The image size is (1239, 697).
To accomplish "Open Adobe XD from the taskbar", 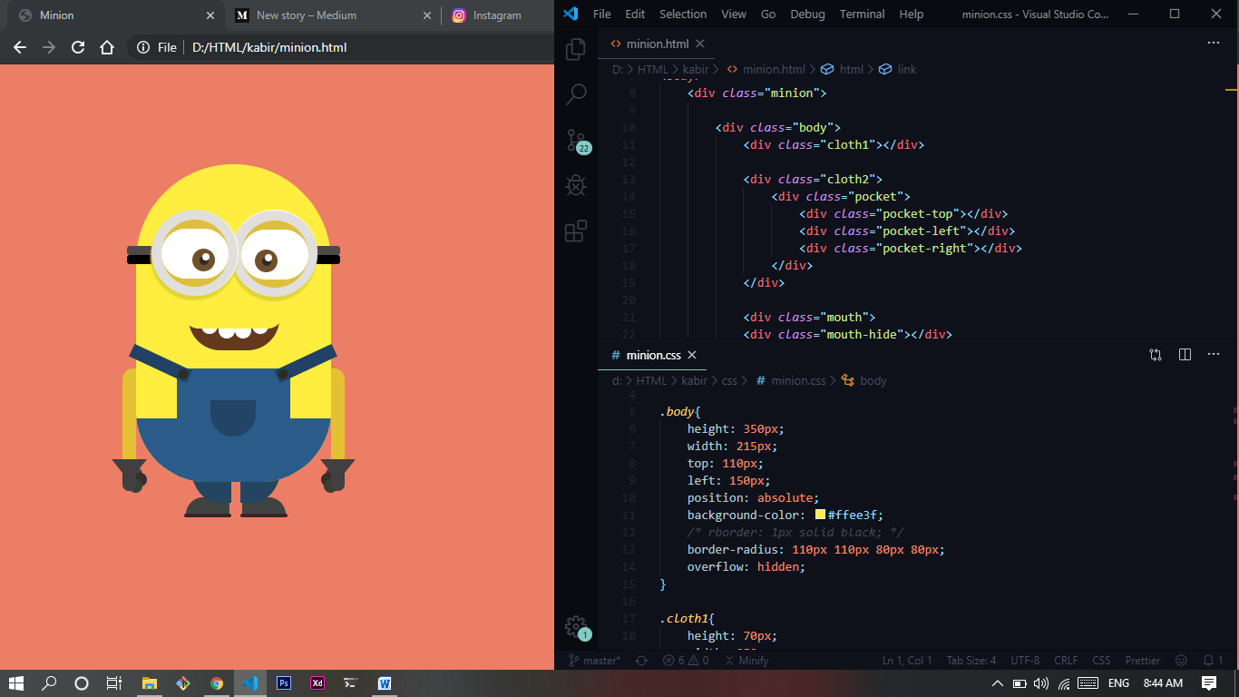I will 317,683.
